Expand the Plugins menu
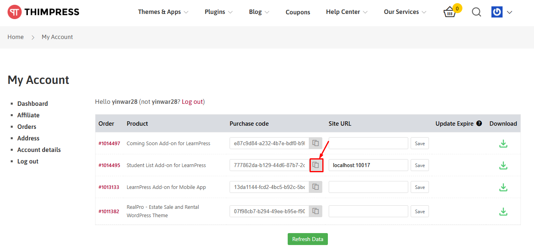 click(x=218, y=12)
